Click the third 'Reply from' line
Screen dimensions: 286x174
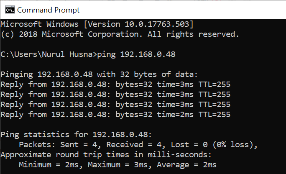[115, 104]
